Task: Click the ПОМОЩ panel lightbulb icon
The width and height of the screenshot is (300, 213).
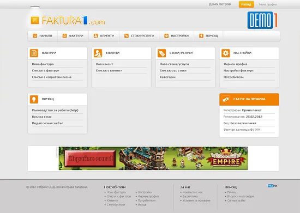Action: pyautogui.click(x=34, y=99)
